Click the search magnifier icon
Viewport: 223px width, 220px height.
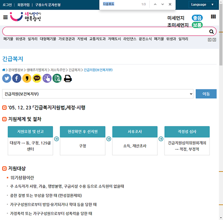(211, 31)
